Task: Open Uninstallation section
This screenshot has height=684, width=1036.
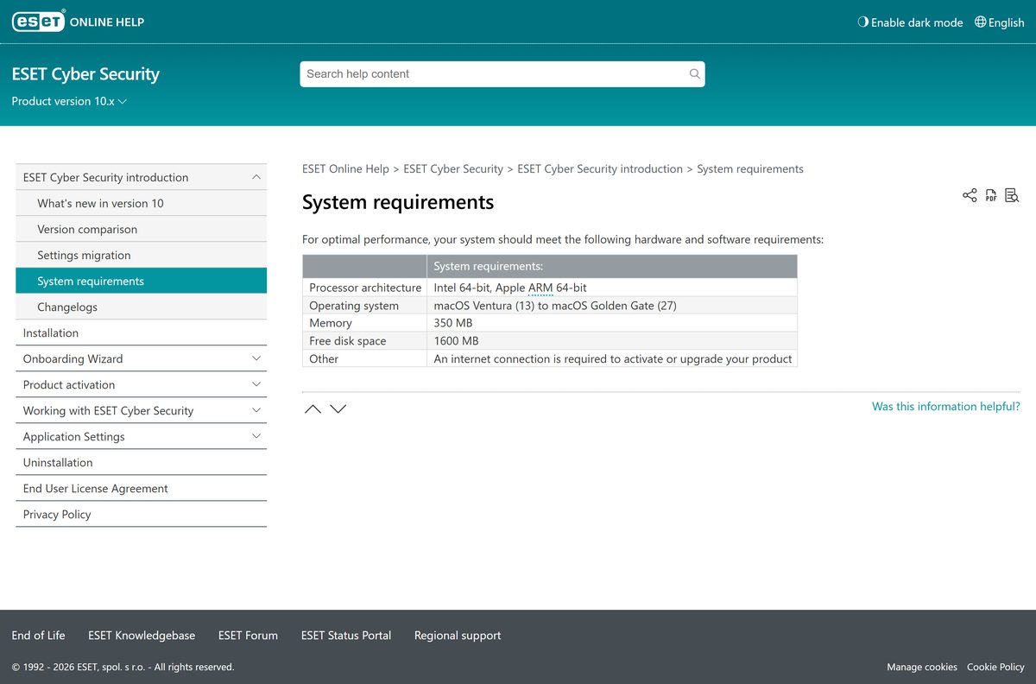Action: point(141,462)
